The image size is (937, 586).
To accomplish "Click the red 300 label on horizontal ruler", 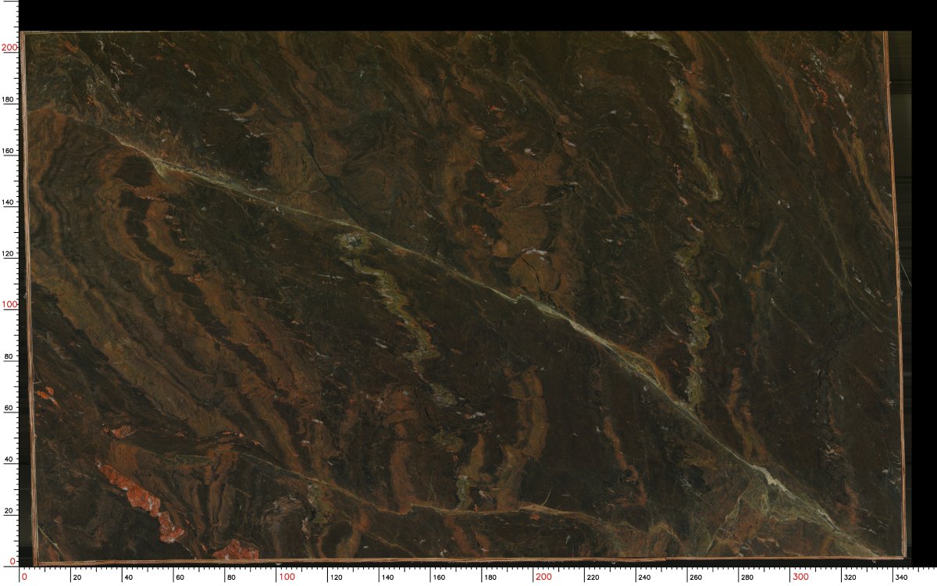I will pyautogui.click(x=800, y=577).
